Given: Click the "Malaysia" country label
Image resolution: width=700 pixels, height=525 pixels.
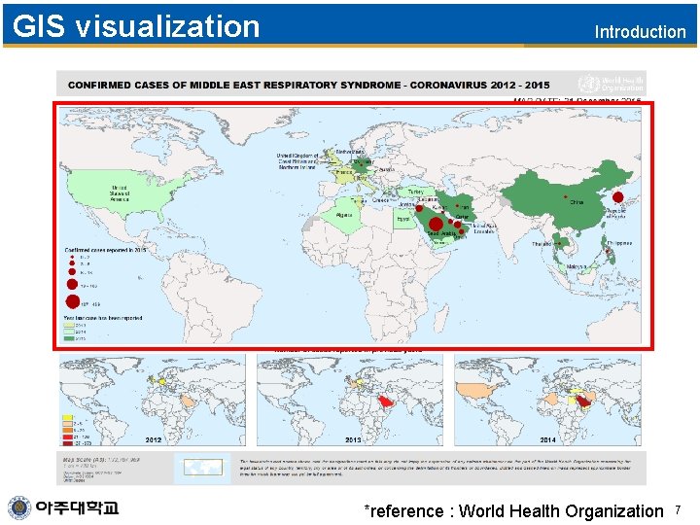Looking at the screenshot, I should [577, 266].
